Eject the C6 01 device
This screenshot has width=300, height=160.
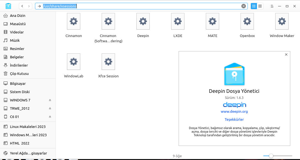point(50,117)
